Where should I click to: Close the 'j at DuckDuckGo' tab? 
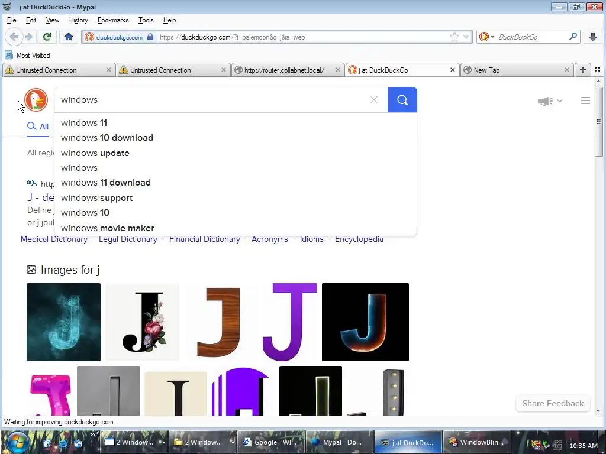pyautogui.click(x=453, y=70)
